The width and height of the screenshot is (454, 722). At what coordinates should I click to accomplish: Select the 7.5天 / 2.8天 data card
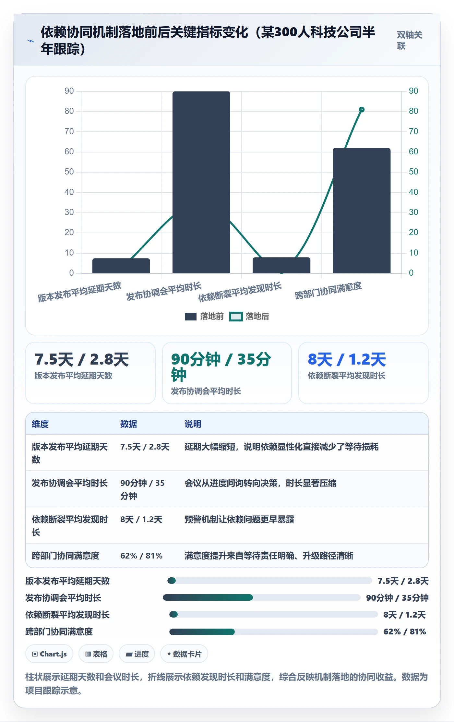click(90, 373)
